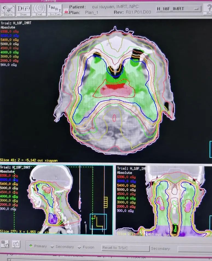Open the Dose panel icon
The width and height of the screenshot is (212, 261).
pos(24,10)
